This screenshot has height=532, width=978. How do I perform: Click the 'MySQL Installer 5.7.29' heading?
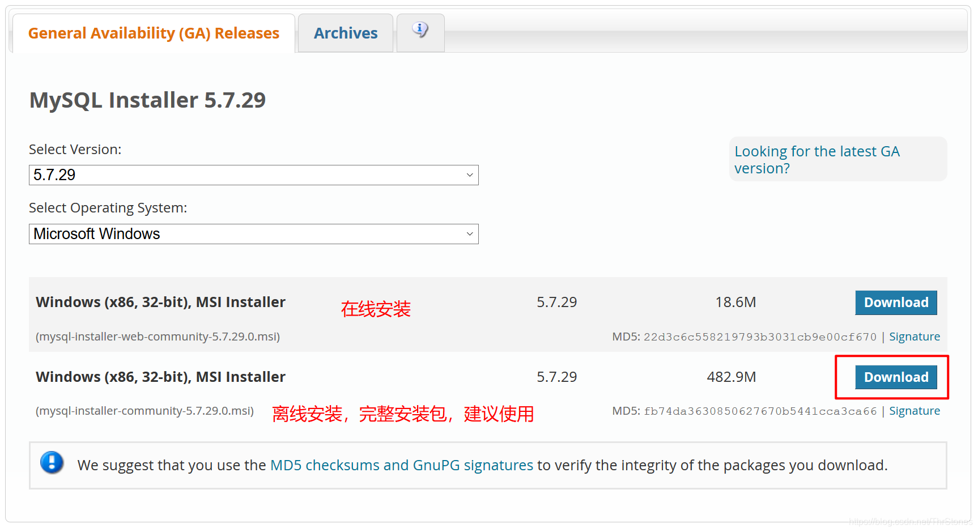coord(147,100)
